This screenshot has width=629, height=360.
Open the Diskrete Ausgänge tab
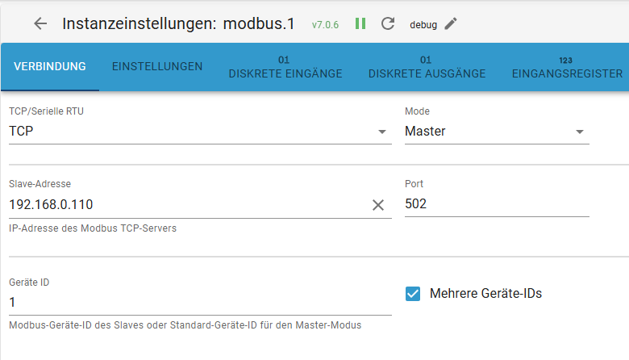tap(427, 73)
